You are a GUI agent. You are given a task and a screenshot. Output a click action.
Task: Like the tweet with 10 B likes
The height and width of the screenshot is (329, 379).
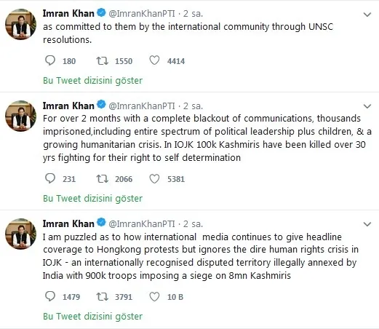coord(154,297)
